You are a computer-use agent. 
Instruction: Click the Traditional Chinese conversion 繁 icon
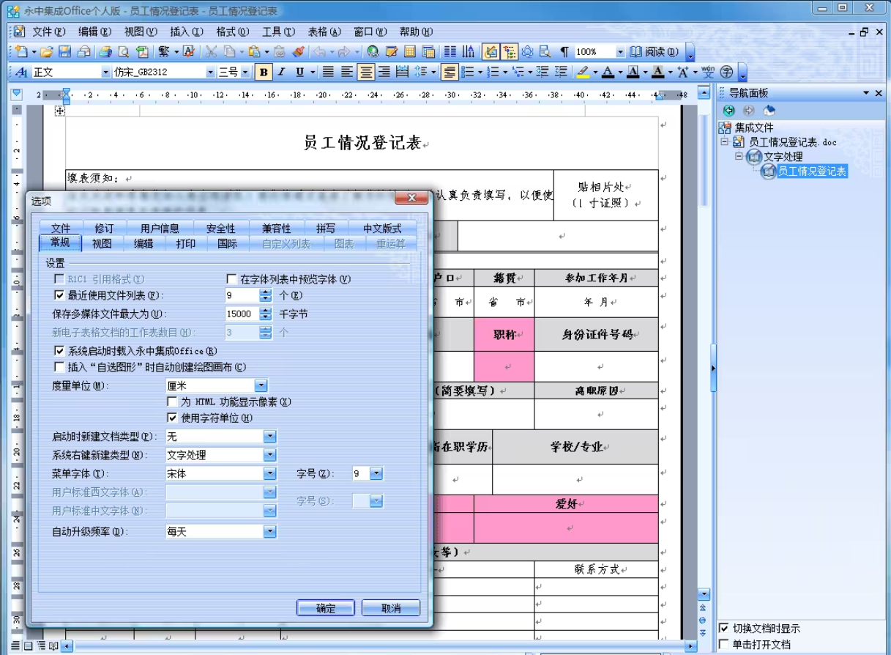[x=163, y=52]
